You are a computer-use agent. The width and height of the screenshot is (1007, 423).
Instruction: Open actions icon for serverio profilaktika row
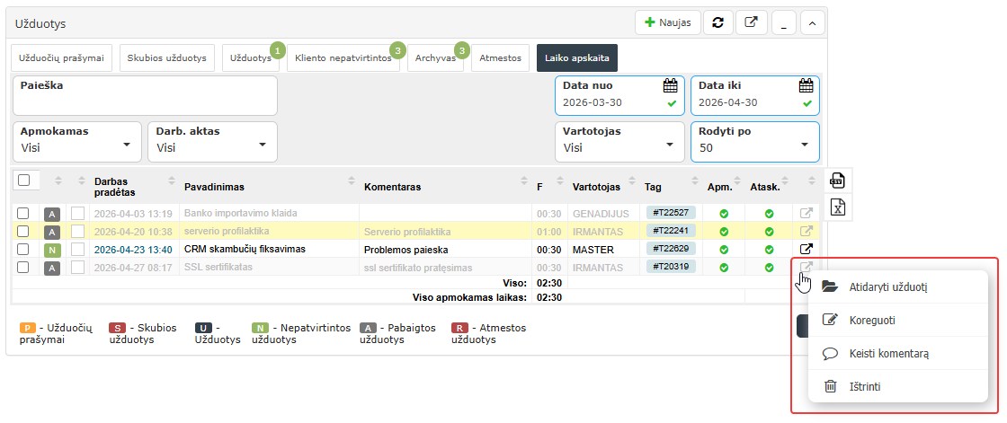pyautogui.click(x=806, y=231)
